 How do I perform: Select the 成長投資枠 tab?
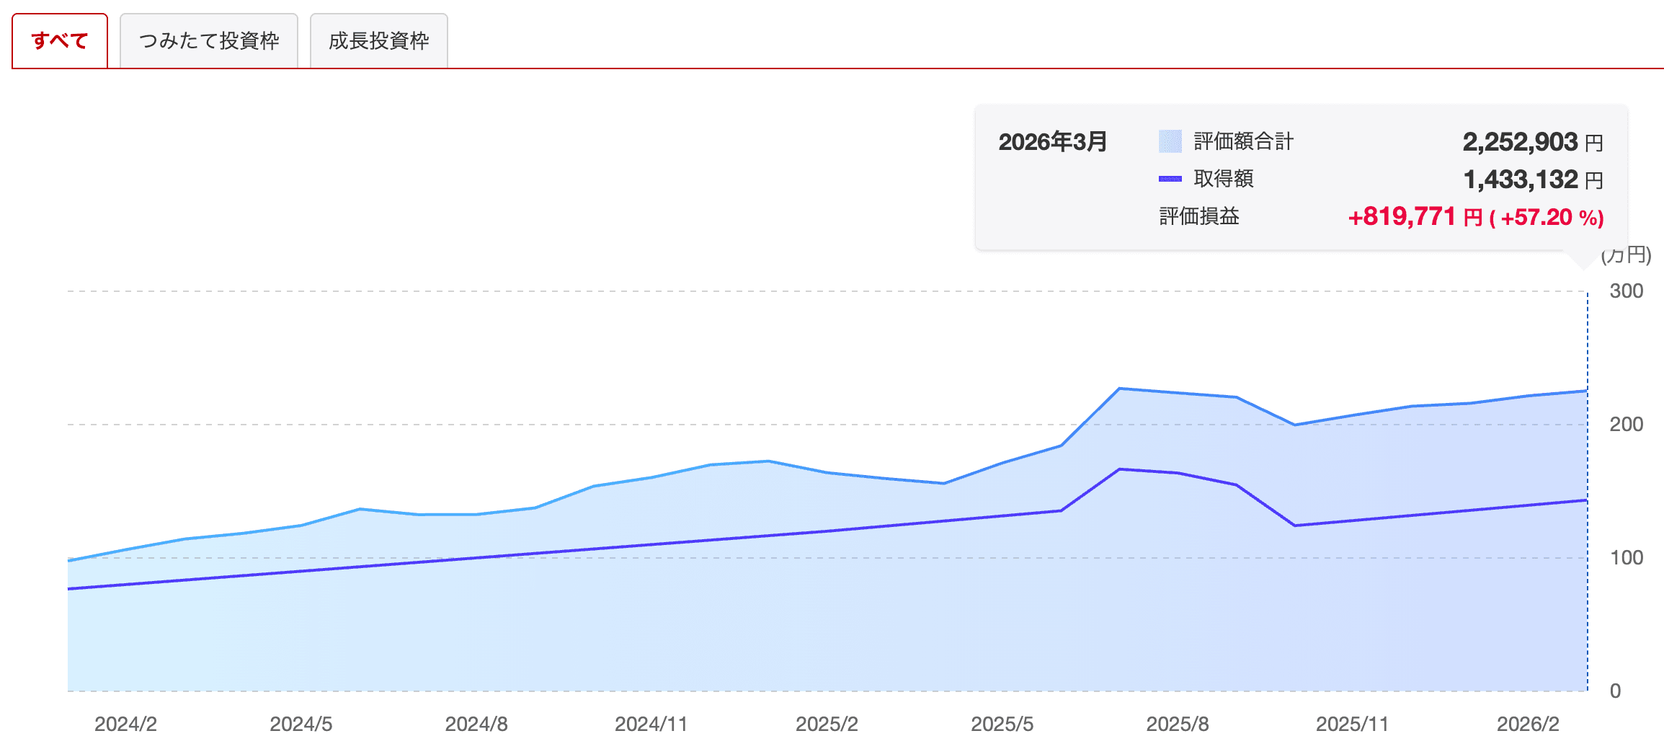tap(378, 41)
